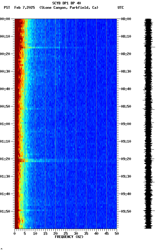Click the 01:10 PST time label
Screen dimensions: 161x252
(5, 141)
